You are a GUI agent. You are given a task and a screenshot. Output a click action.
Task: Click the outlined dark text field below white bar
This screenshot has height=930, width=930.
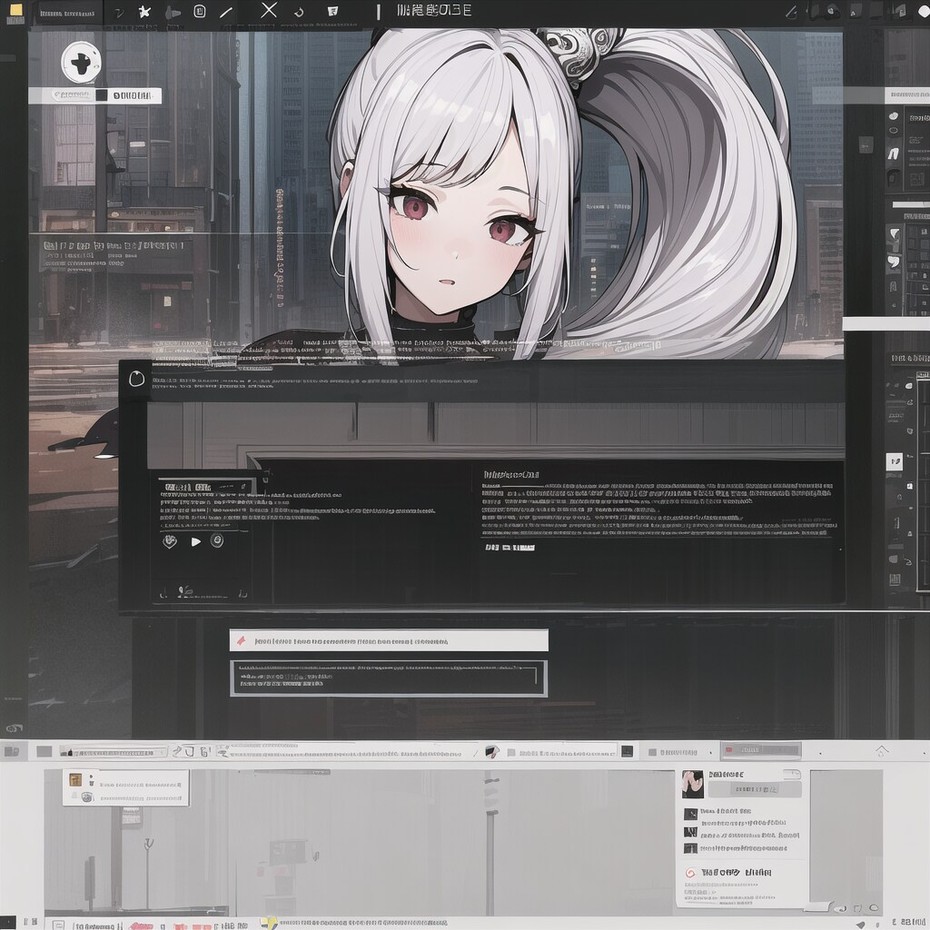[389, 678]
